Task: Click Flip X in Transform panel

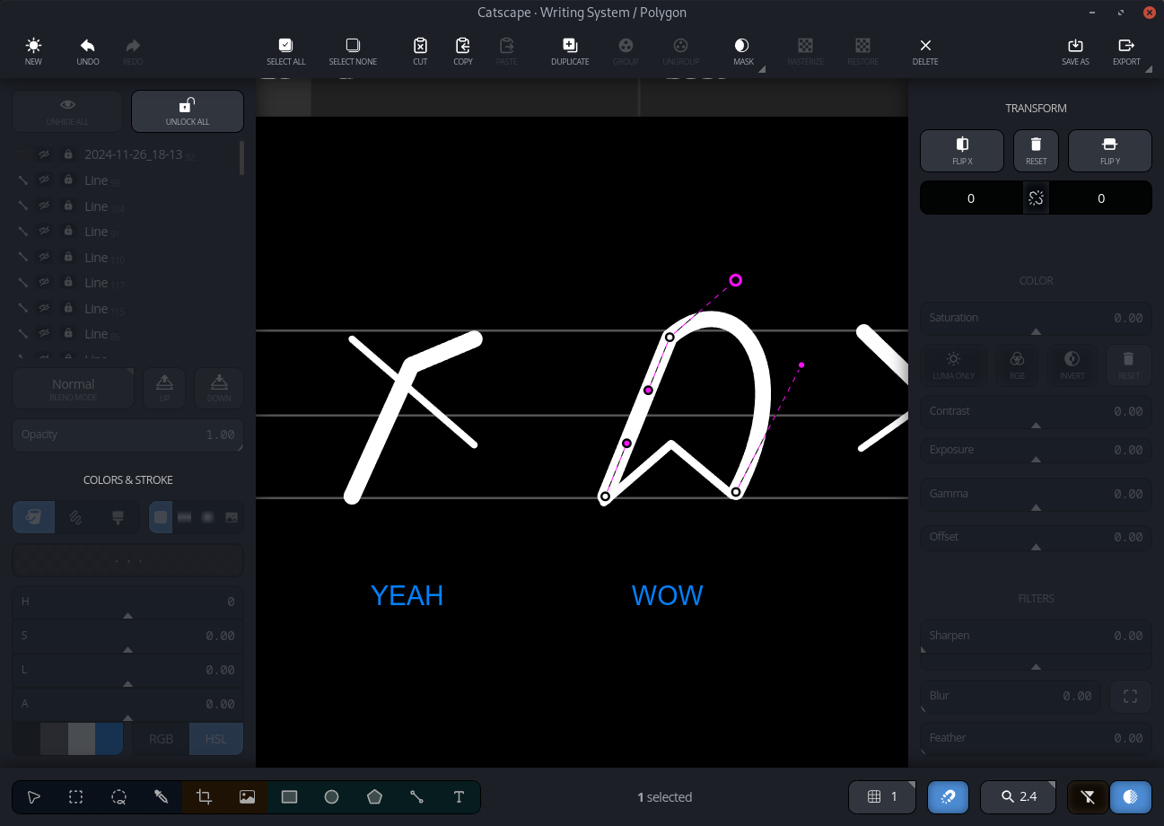Action: pos(962,151)
